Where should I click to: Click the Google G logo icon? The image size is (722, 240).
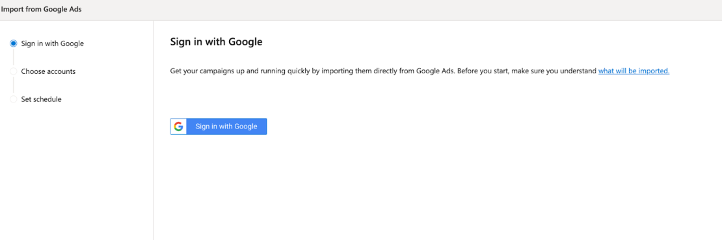pos(179,126)
